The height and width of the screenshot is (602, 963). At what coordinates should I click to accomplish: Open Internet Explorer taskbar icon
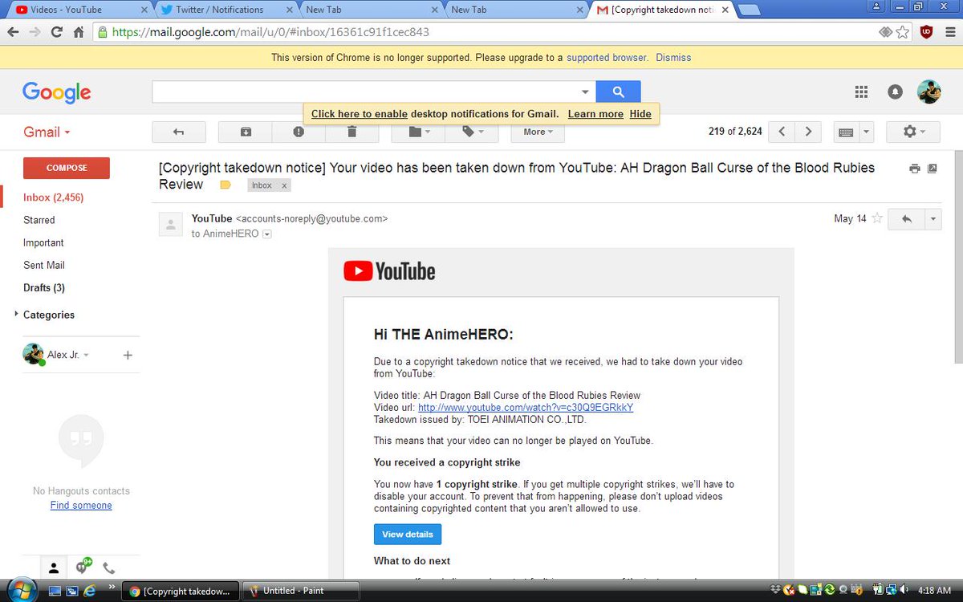click(x=90, y=591)
